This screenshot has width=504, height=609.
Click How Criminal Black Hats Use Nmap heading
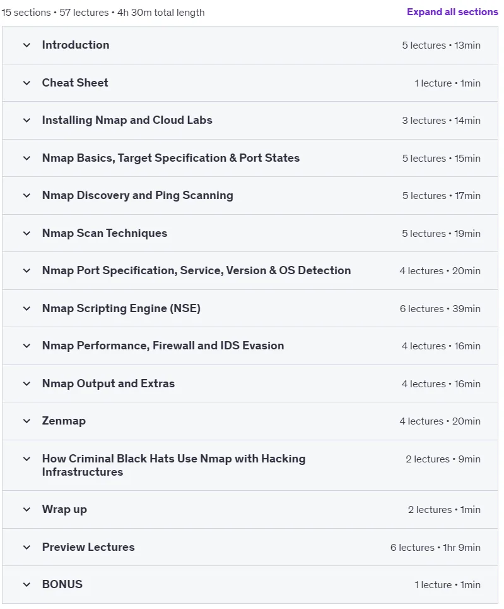tap(173, 465)
